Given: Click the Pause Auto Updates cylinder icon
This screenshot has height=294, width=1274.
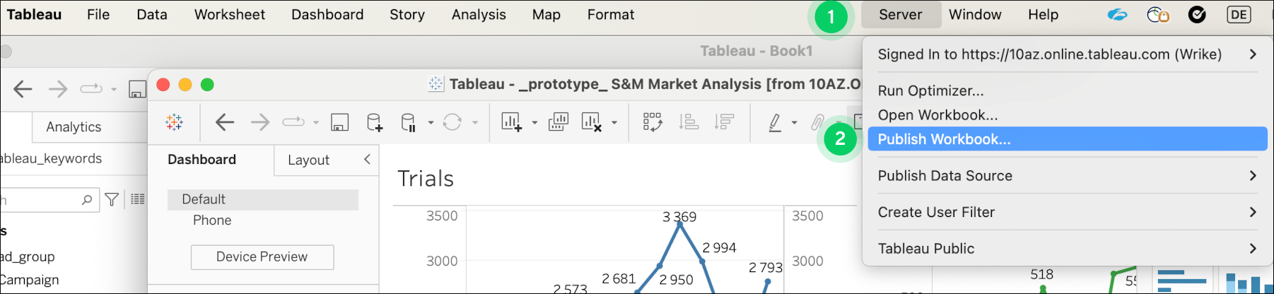Looking at the screenshot, I should [408, 122].
